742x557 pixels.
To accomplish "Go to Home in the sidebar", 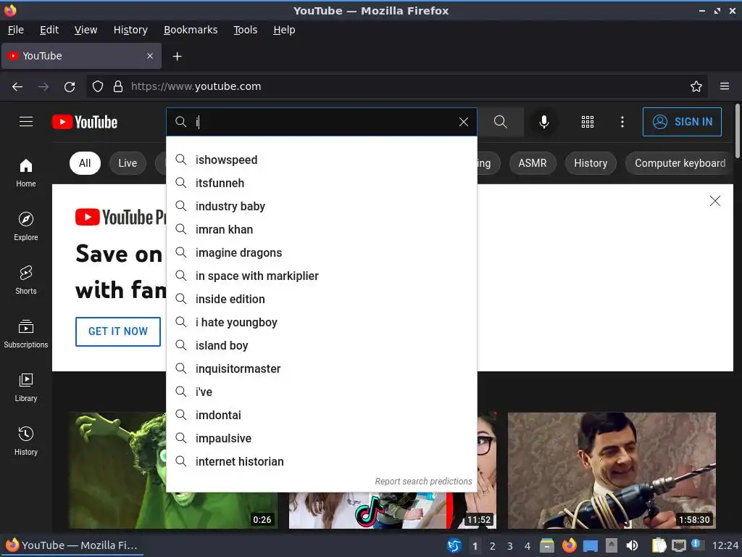I will point(26,173).
